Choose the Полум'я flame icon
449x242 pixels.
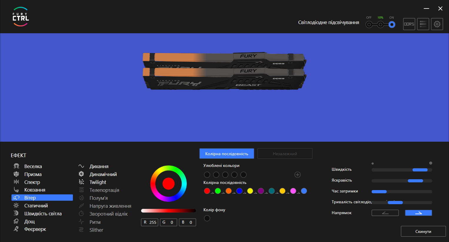click(x=81, y=198)
